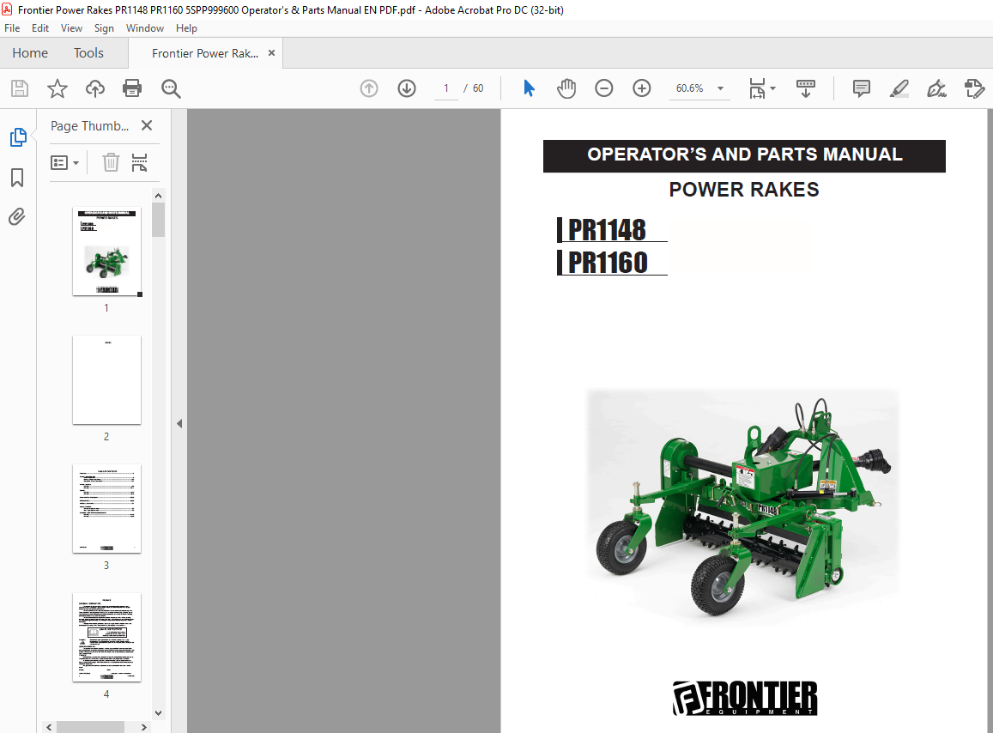Click the Share or stamp tool icon
Screen dimensions: 993x733
[x=974, y=88]
